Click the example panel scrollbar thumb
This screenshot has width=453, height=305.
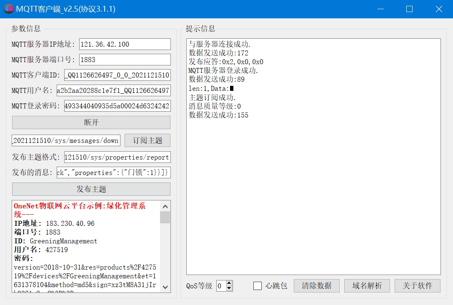pyautogui.click(x=165, y=217)
